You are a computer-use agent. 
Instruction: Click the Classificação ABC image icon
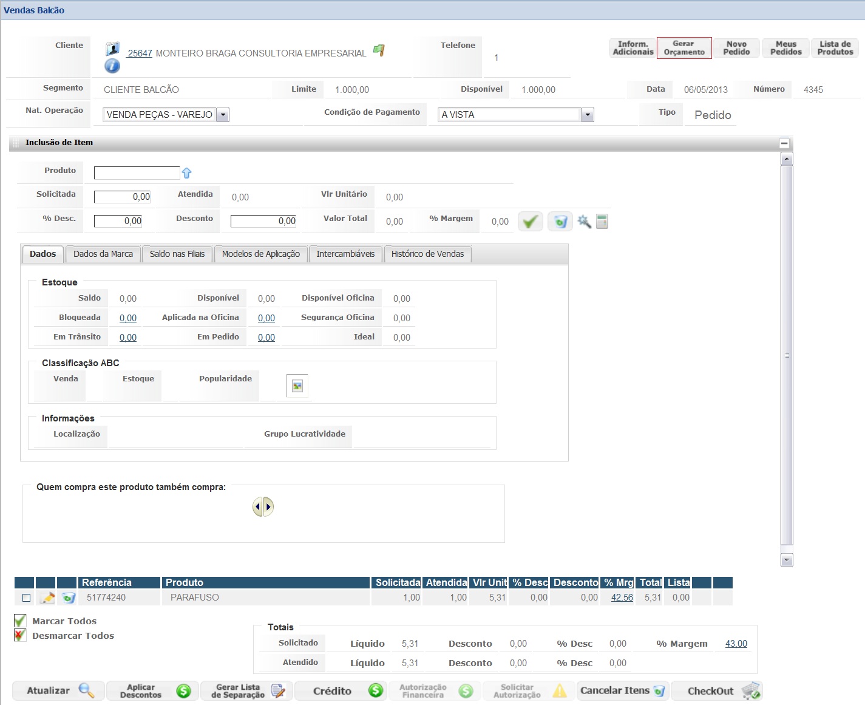click(x=297, y=386)
